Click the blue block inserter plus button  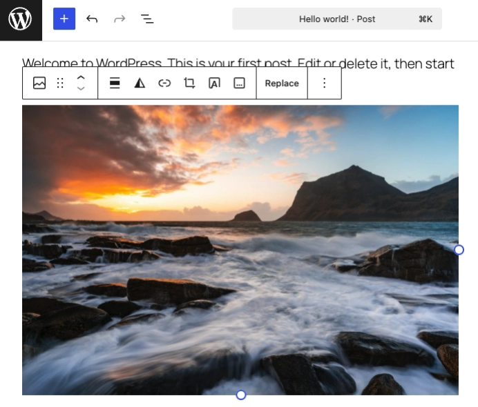[64, 19]
